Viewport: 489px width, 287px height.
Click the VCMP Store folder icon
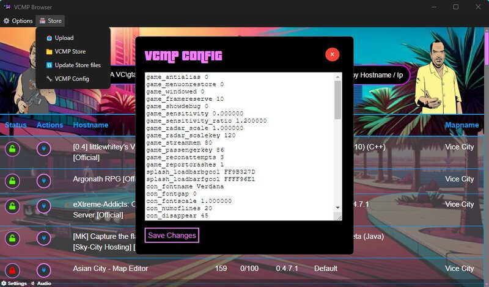pyautogui.click(x=49, y=52)
